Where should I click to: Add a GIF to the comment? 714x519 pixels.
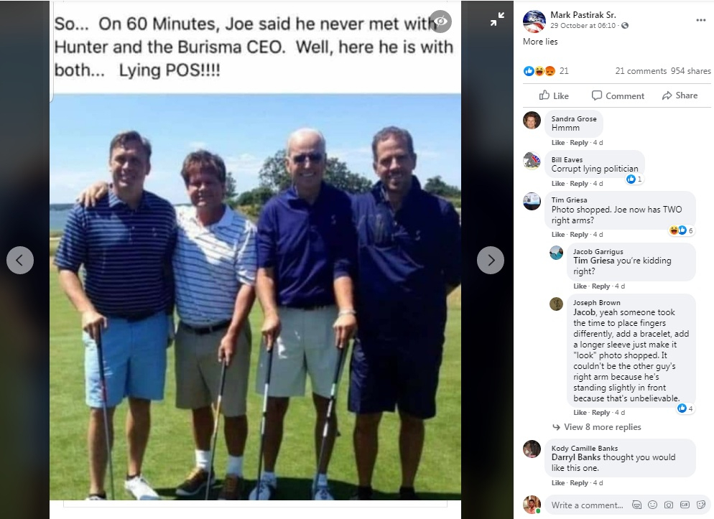(x=685, y=505)
